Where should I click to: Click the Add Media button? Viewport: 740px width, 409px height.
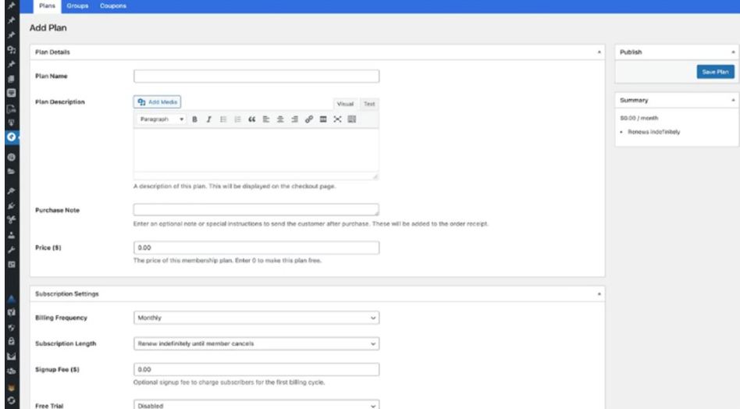tap(157, 102)
